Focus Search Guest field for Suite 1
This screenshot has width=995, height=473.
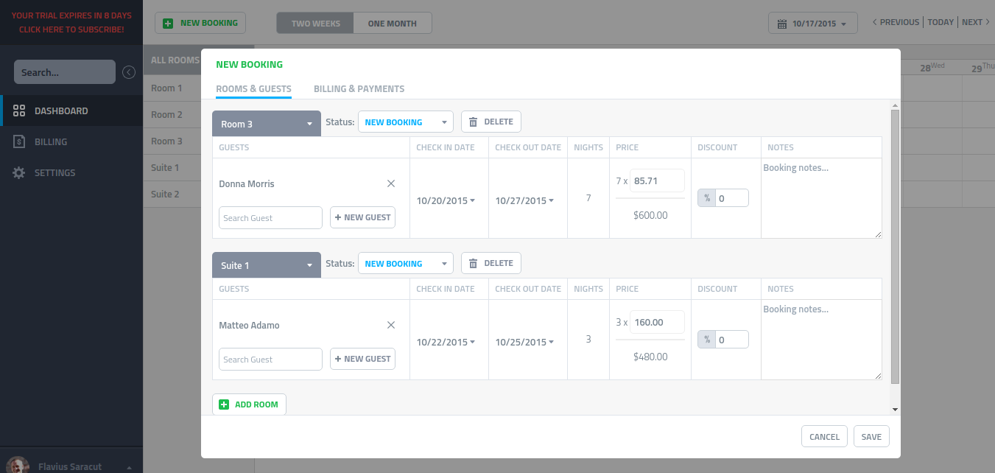click(x=270, y=359)
